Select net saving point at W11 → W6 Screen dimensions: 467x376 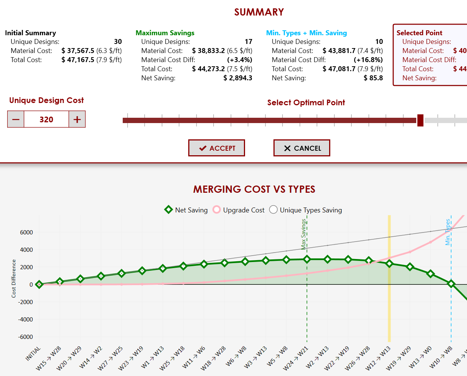(204, 264)
